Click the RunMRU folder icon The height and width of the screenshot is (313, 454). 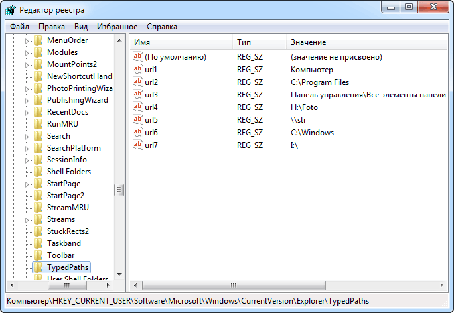click(38, 124)
